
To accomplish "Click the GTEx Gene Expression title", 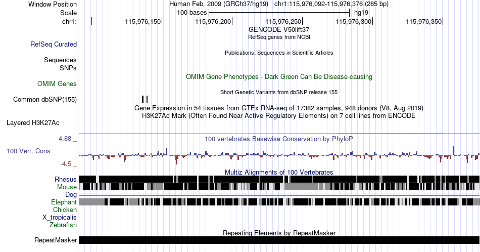I will pos(279,108).
